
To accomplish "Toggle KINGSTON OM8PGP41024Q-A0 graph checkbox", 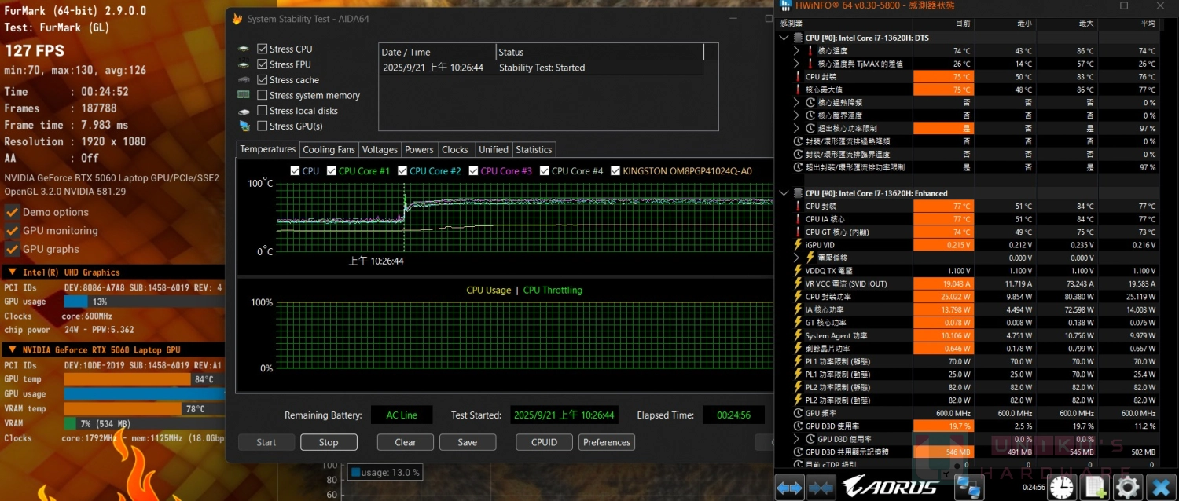I will tap(615, 170).
